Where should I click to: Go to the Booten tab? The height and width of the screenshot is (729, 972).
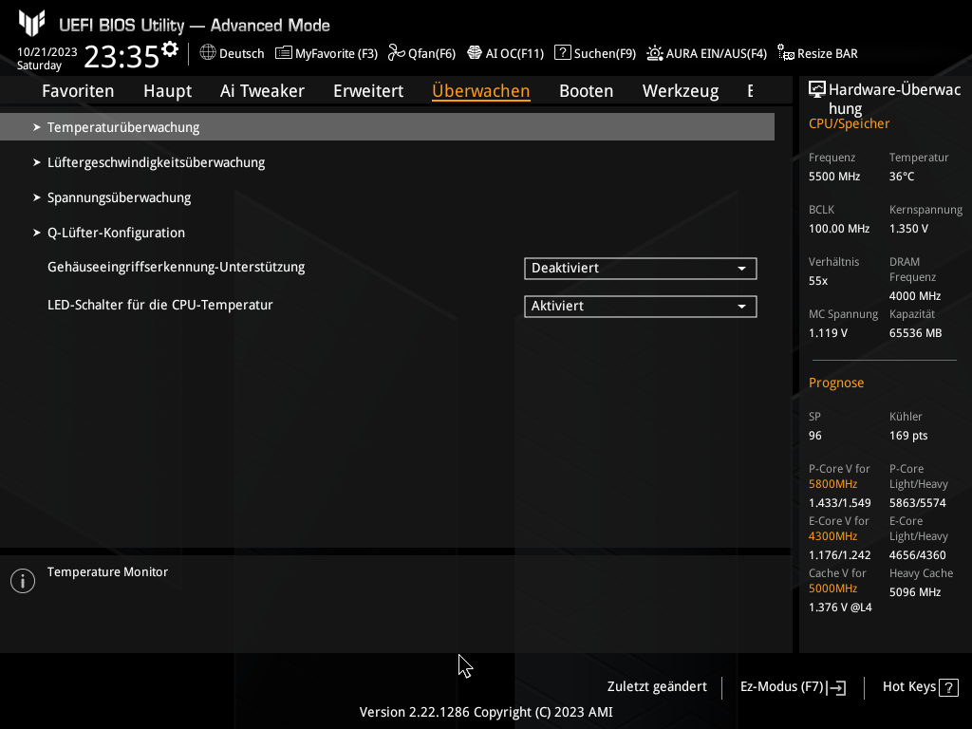coord(586,91)
